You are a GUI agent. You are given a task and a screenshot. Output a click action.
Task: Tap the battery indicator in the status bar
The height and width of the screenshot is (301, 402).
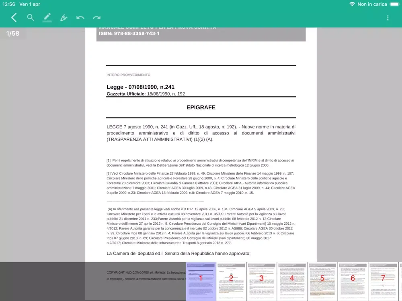click(x=395, y=4)
